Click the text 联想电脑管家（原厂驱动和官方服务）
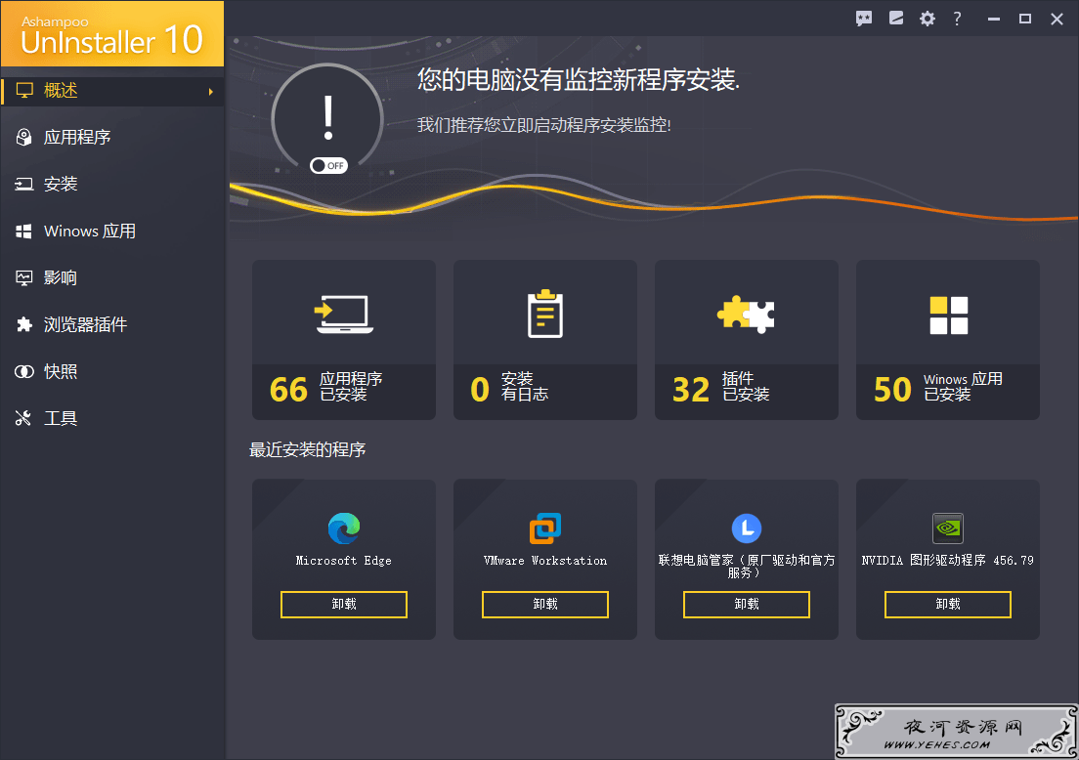The image size is (1079, 760). coord(747,566)
